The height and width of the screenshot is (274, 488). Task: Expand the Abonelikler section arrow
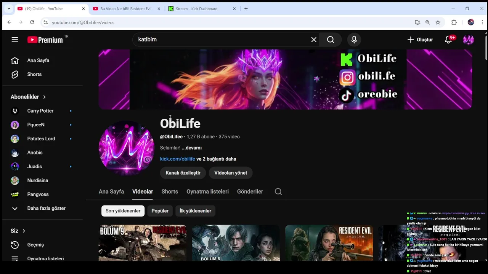44,97
